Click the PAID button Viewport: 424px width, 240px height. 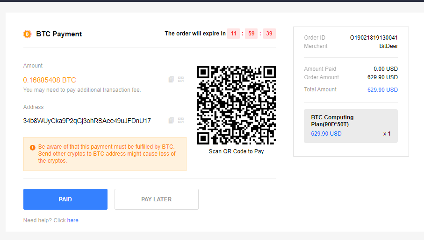pos(65,199)
